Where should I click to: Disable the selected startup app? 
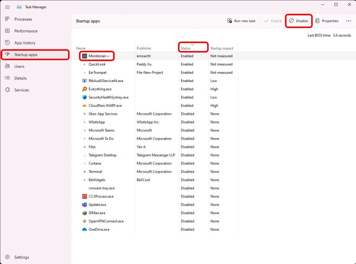tap(299, 21)
